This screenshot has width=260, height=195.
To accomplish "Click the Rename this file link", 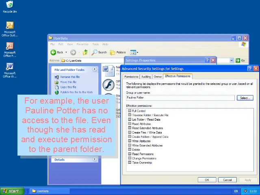I will click(x=70, y=77).
